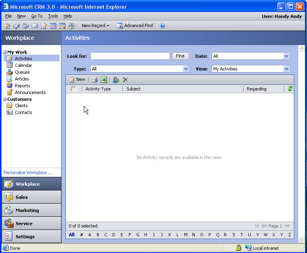The height and width of the screenshot is (253, 307).
Task: Filter records by letter M
Action: coord(186,235)
